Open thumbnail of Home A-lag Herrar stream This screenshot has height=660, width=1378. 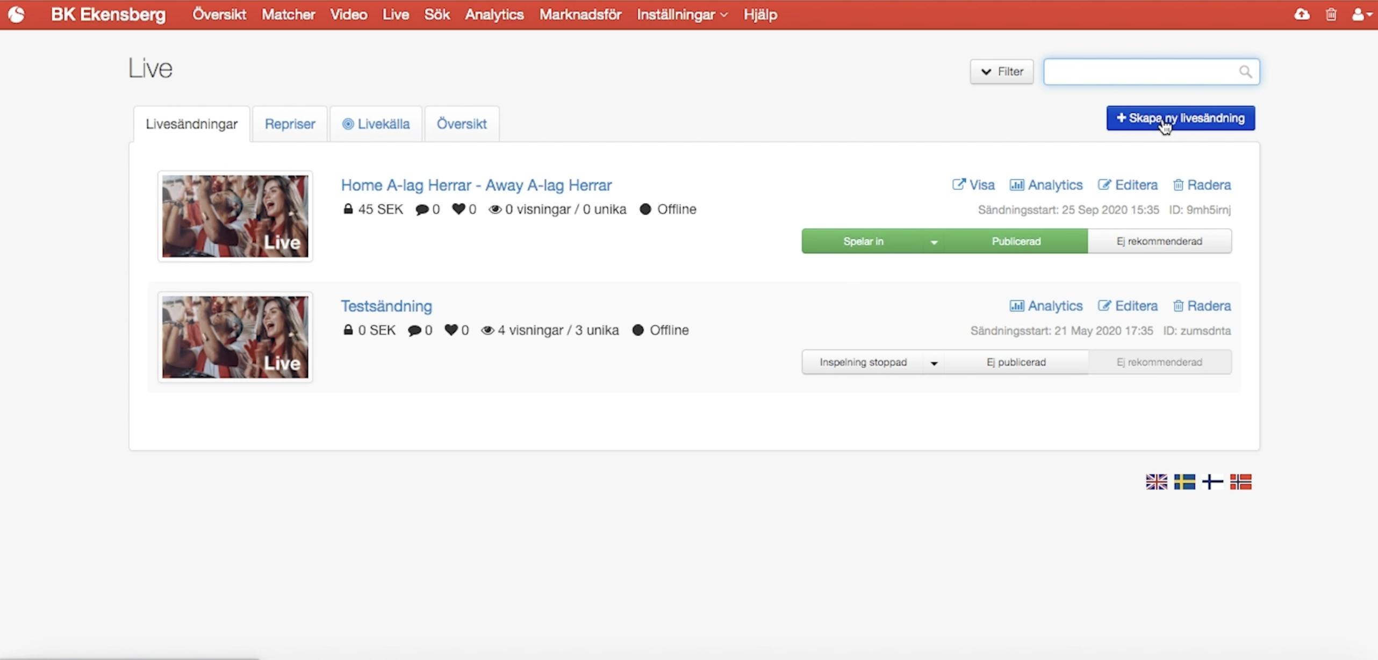[x=235, y=216]
